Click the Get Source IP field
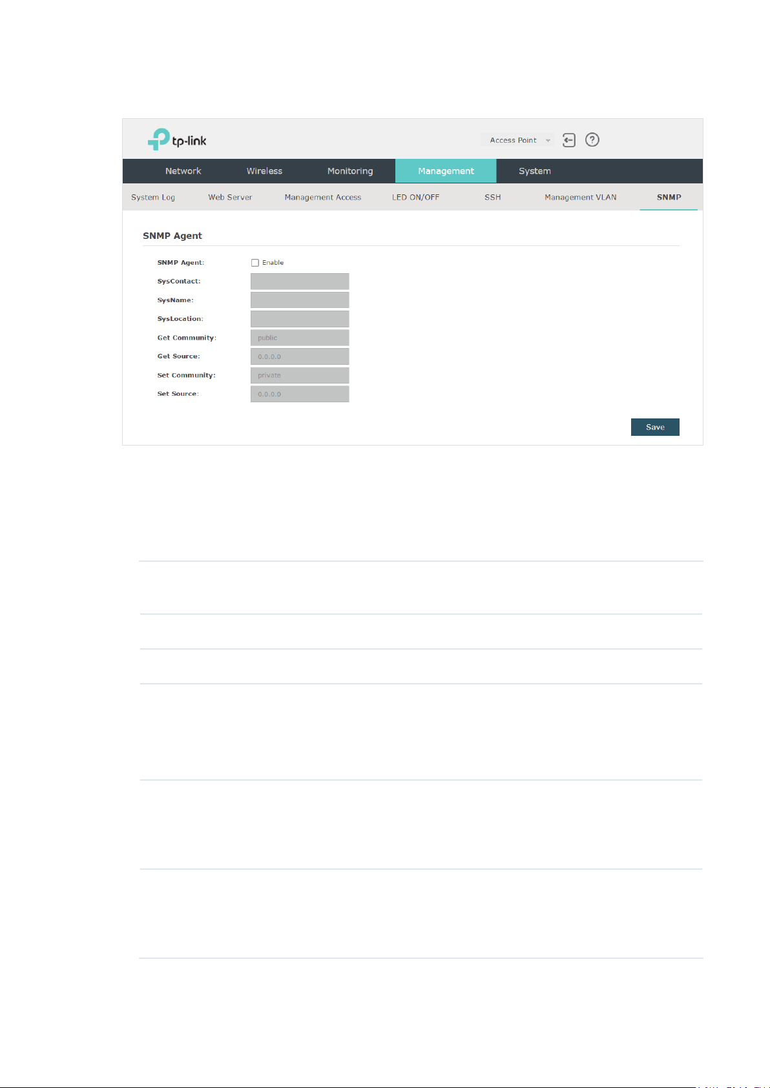This screenshot has width=770, height=1088. (300, 356)
